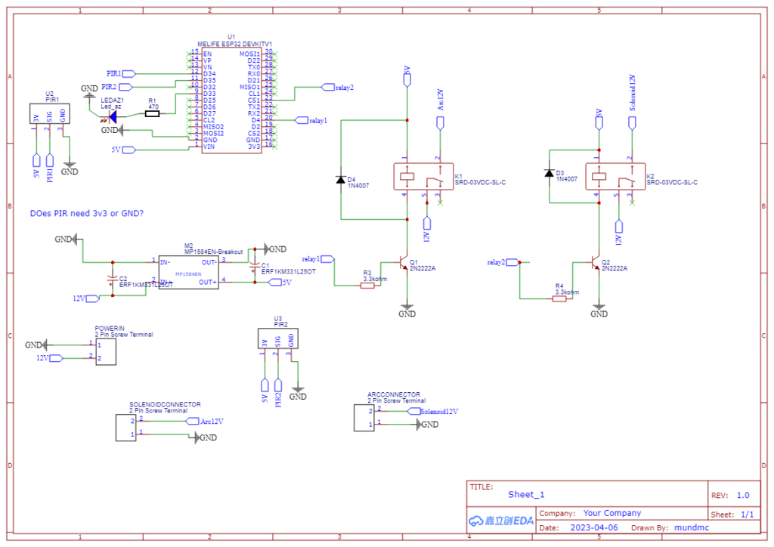Select the ESP32 DEVKITV1 module U1
This screenshot has width=774, height=547.
point(231,100)
